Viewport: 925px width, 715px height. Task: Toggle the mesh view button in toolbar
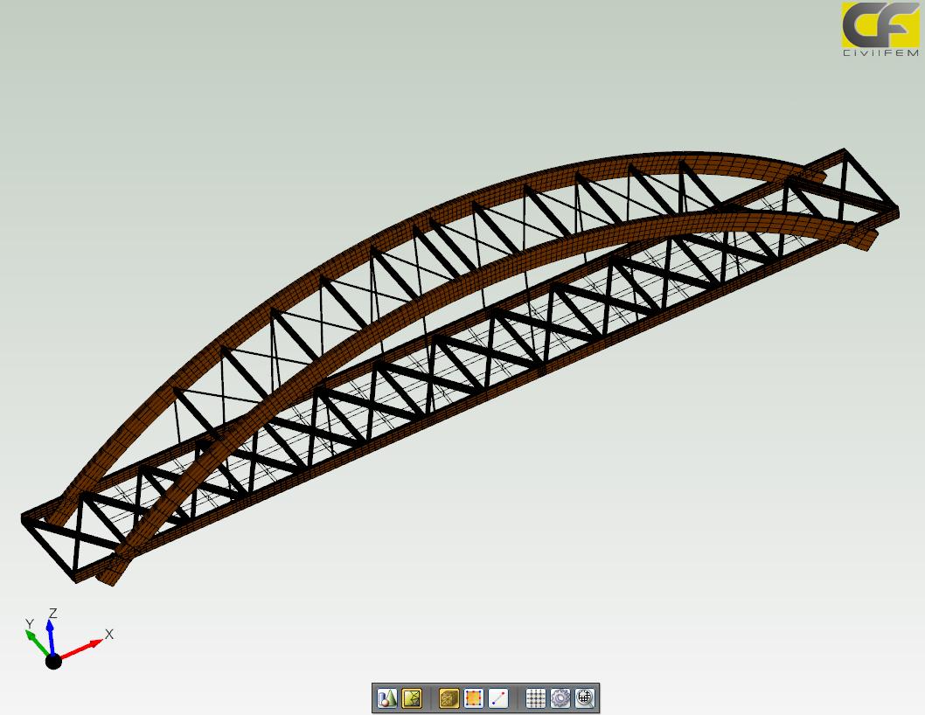pyautogui.click(x=412, y=698)
